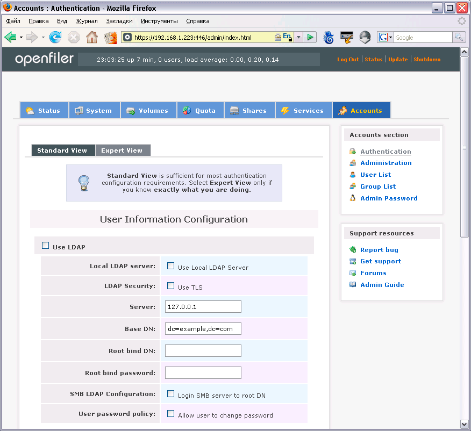The height and width of the screenshot is (431, 471).
Task: Expand the Back button history dropdown arrow
Action: [21, 38]
